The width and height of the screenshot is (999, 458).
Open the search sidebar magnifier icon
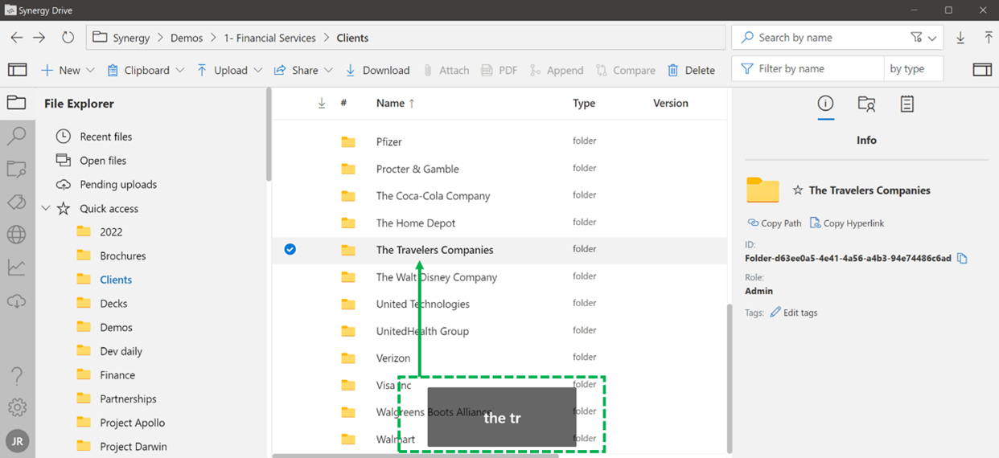tap(17, 136)
